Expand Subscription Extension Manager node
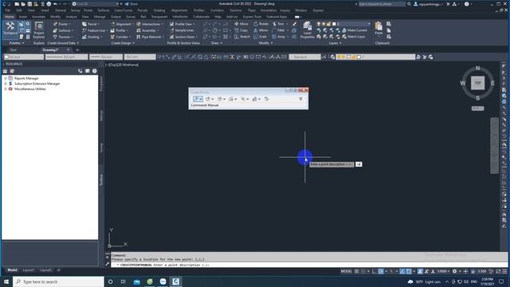The image size is (510, 287). (6, 84)
